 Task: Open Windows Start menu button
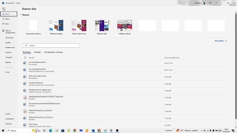pyautogui.click(x=3, y=130)
